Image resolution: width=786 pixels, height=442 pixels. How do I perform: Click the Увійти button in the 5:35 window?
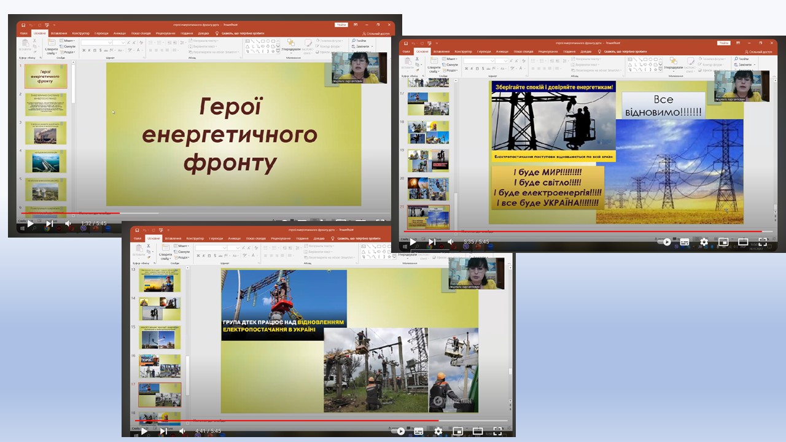tap(724, 43)
